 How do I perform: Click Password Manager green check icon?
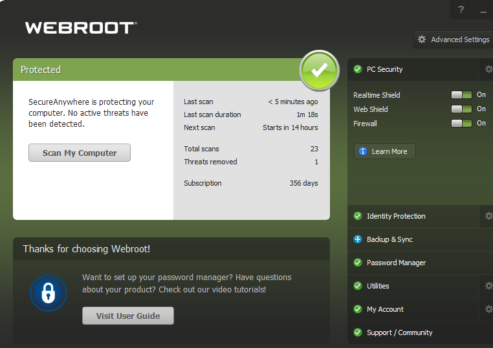(358, 263)
